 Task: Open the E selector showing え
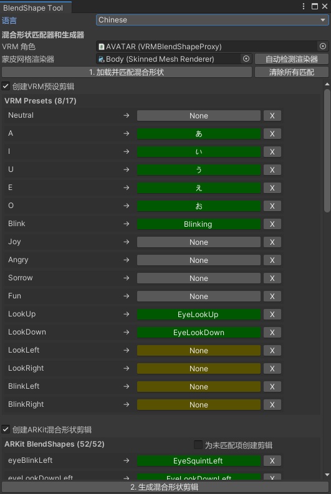point(199,188)
